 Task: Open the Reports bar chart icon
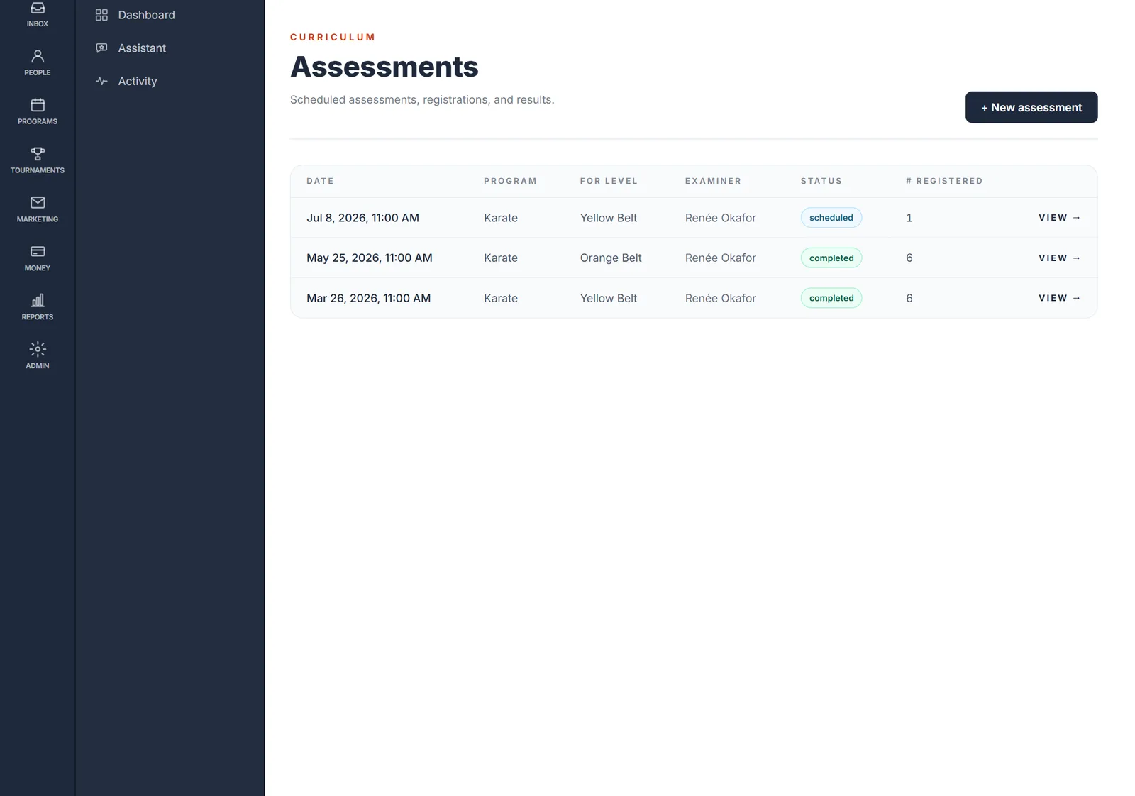(38, 301)
